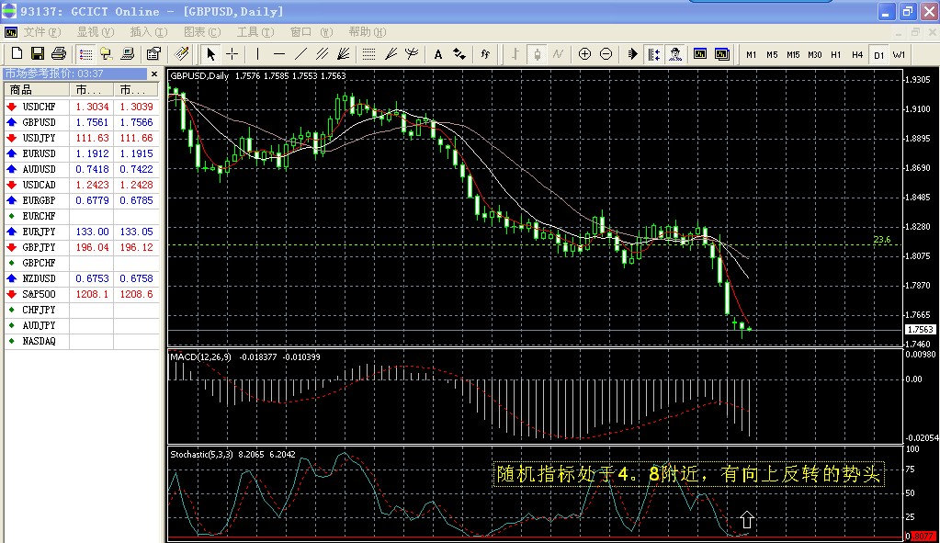Toggle the Market Watch window icon
The image size is (940, 543).
[85, 54]
